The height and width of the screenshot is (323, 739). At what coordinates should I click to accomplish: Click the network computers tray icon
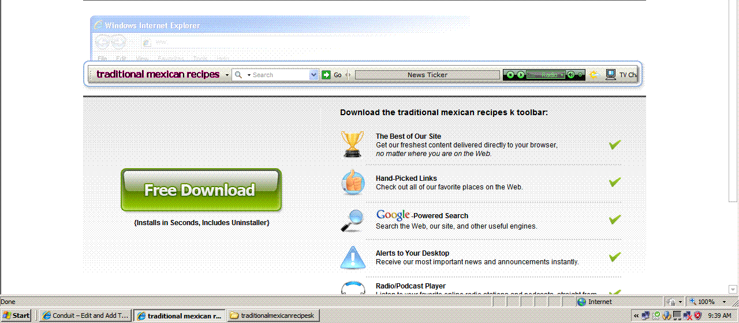pyautogui.click(x=645, y=316)
